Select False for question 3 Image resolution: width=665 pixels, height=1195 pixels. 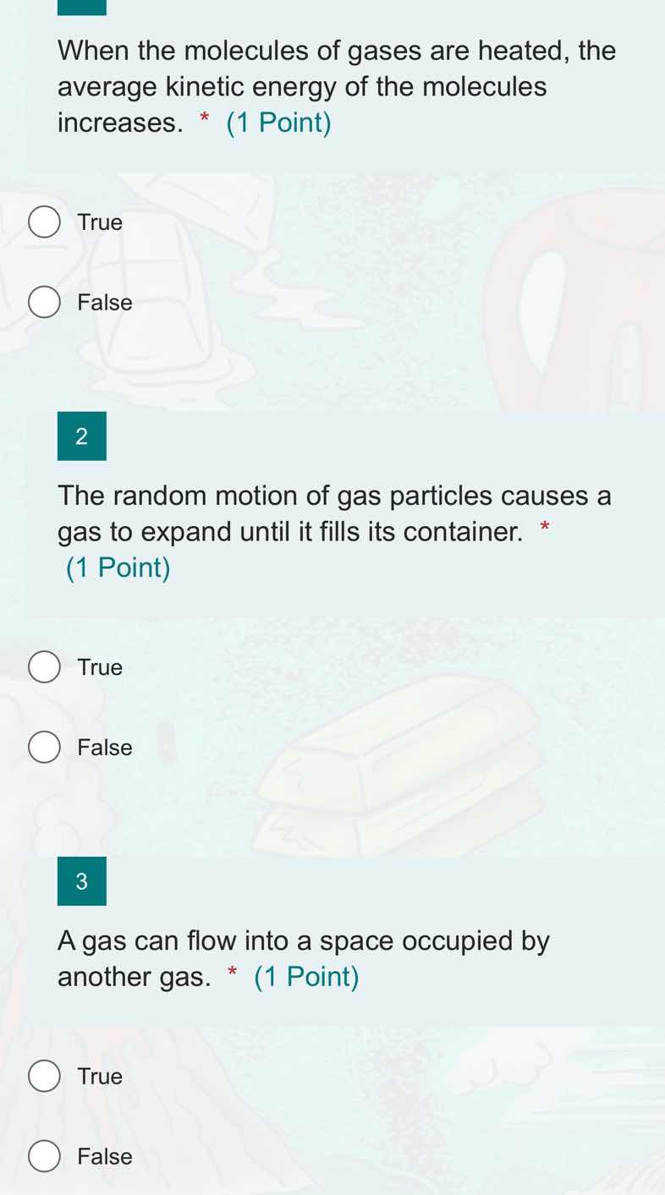click(44, 1156)
